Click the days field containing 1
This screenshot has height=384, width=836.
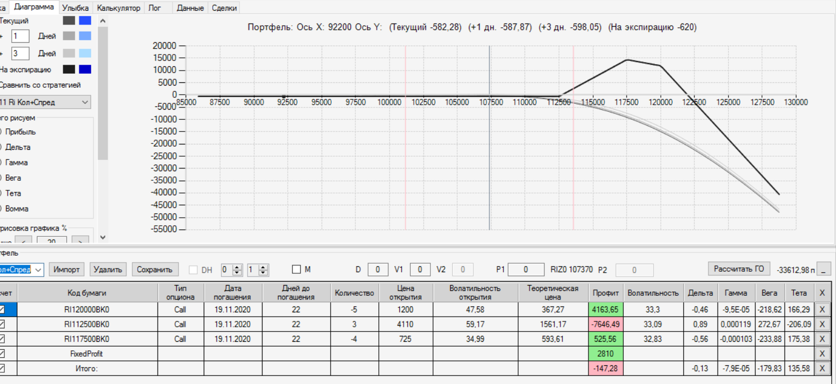[x=20, y=36]
